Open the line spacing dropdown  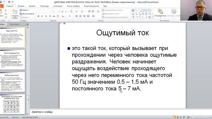98,12
